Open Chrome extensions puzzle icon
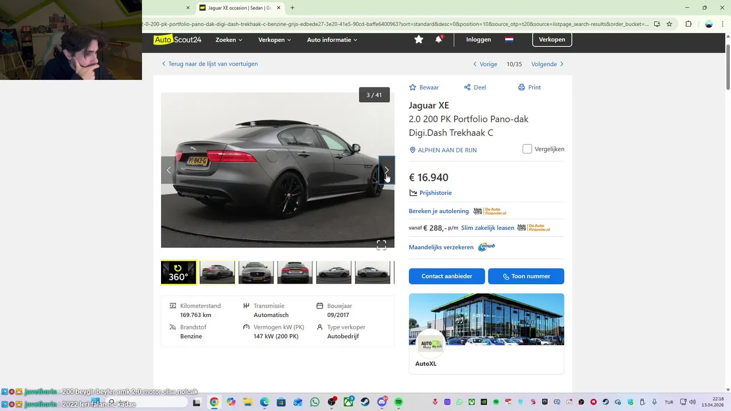The height and width of the screenshot is (411, 731). tap(688, 24)
